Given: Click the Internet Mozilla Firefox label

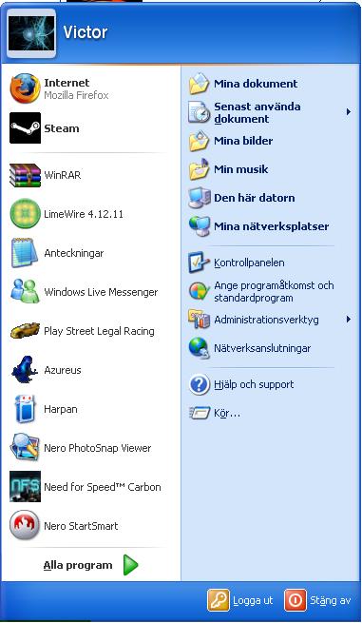Looking at the screenshot, I should [x=76, y=88].
